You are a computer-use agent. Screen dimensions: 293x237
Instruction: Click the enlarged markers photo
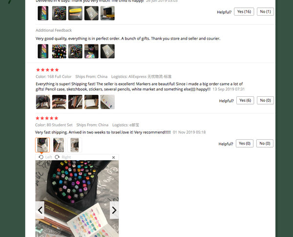[77, 199]
